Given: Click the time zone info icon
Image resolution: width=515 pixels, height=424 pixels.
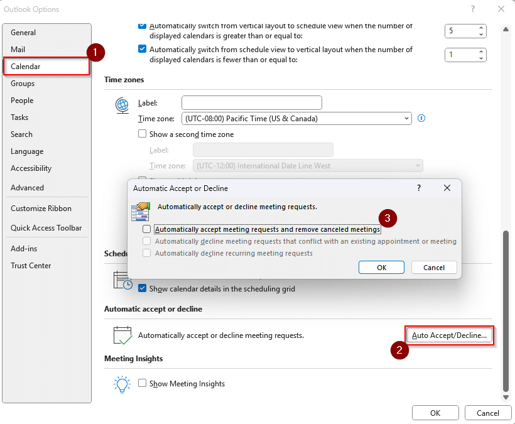Looking at the screenshot, I should point(421,118).
